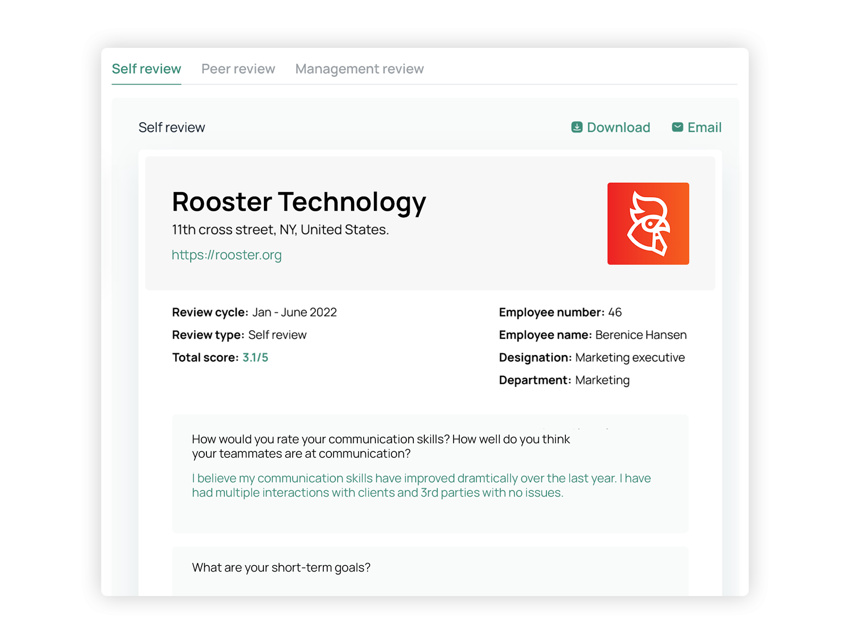Click the Self review section heading

(172, 128)
